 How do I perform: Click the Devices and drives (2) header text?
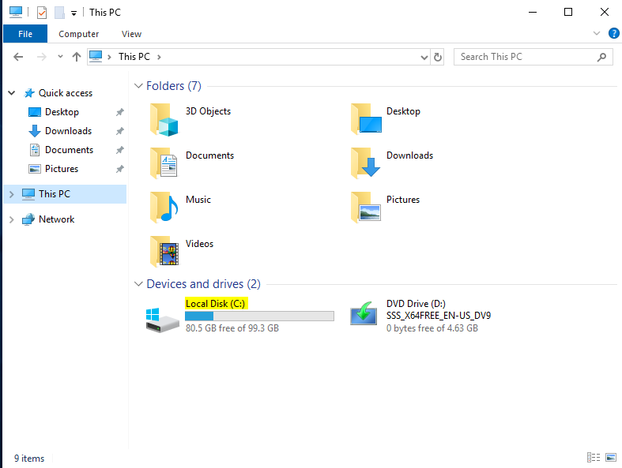[203, 284]
